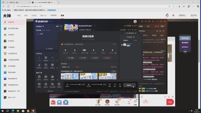Open 美颜 beauty filter icon

(x=110, y=84)
